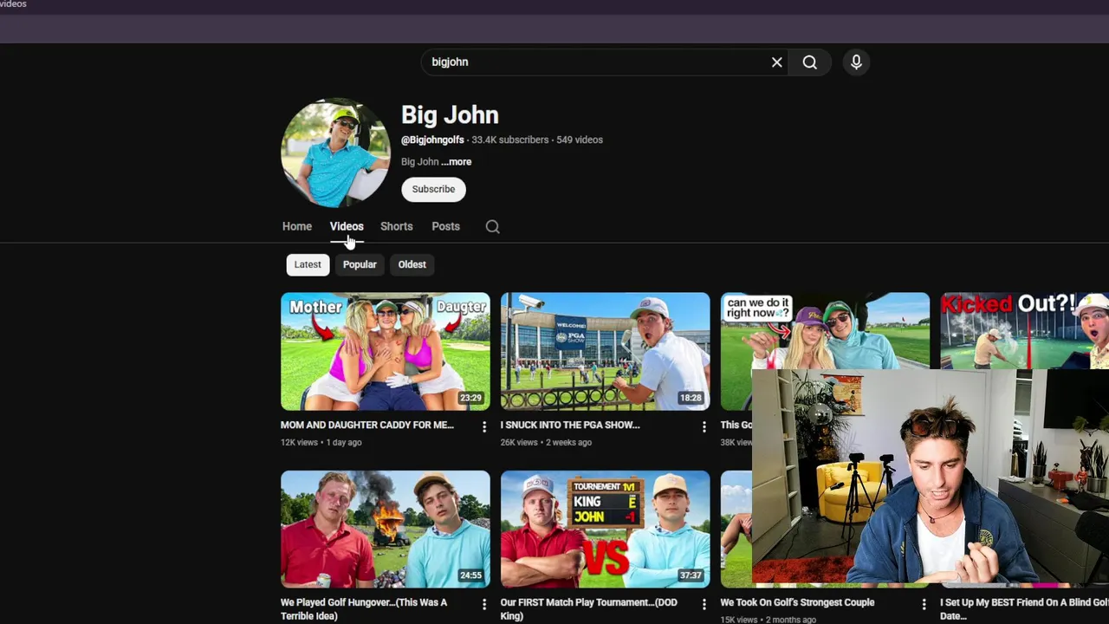Viewport: 1109px width, 624px height.
Task: Click the Big John channel name heading
Action: (x=450, y=114)
